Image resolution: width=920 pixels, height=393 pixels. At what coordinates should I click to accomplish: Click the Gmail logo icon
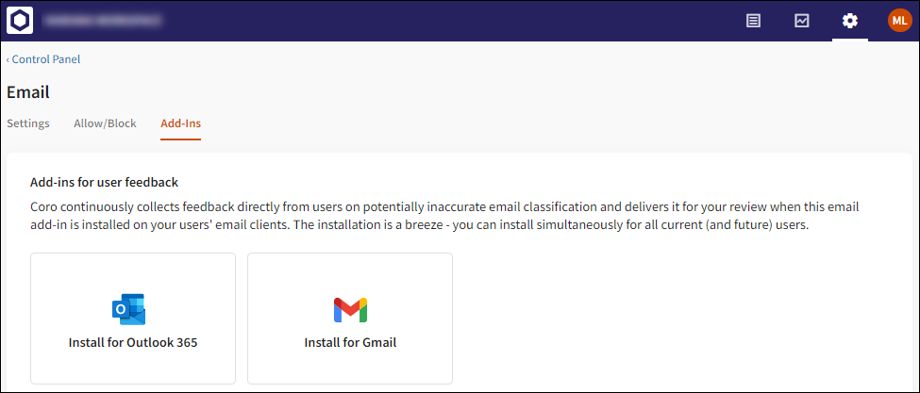coord(350,309)
